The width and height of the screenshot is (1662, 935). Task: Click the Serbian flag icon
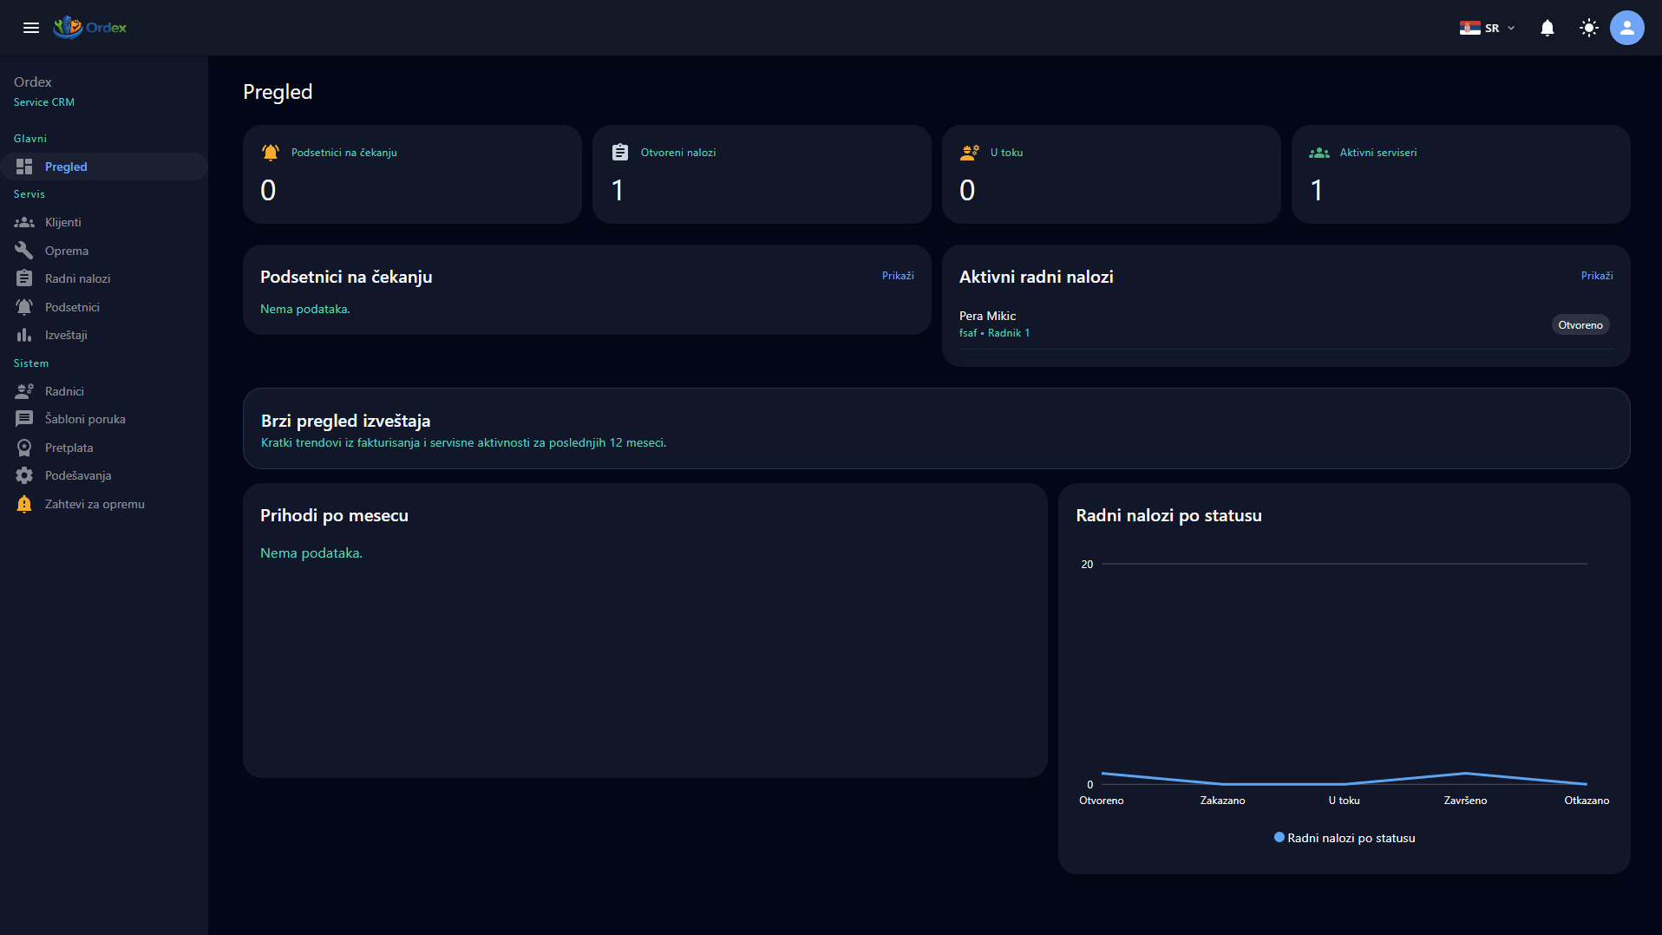coord(1469,28)
